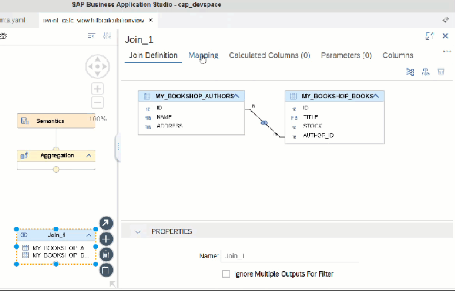Close the calculation view editor tab

click(151, 21)
